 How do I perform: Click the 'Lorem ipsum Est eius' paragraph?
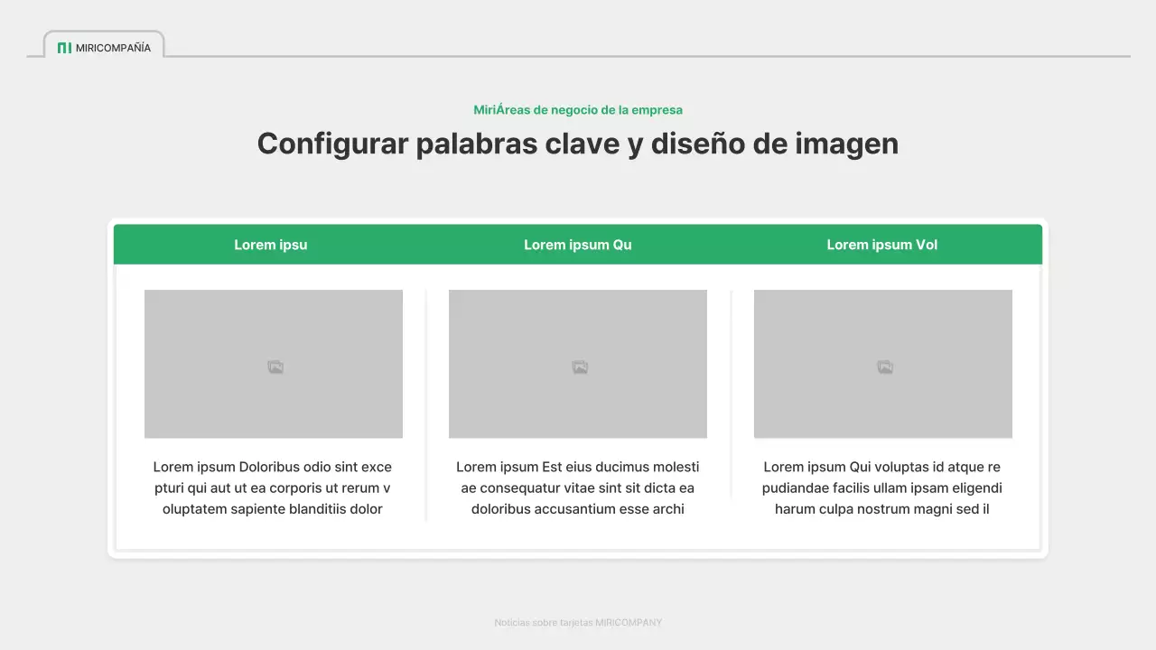point(578,487)
